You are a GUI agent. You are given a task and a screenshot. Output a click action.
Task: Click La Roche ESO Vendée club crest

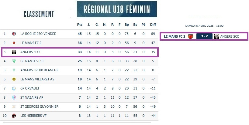coord(14,34)
